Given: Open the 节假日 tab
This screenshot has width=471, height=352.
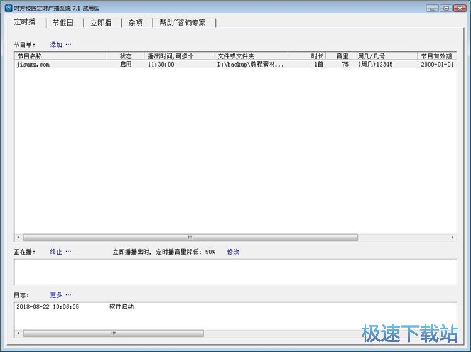Looking at the screenshot, I should [63, 23].
